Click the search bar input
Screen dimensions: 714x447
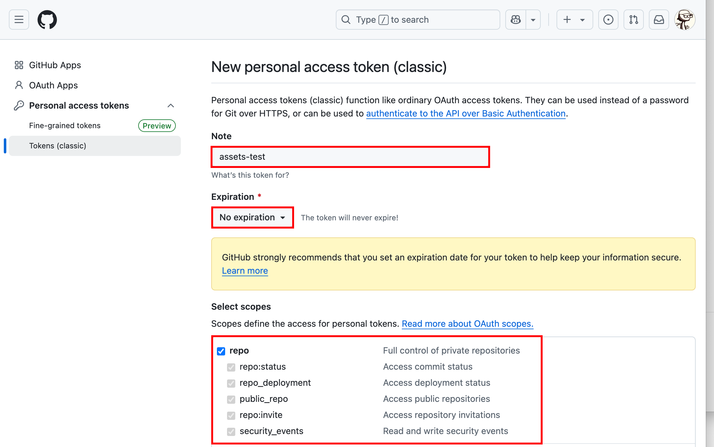tap(418, 20)
